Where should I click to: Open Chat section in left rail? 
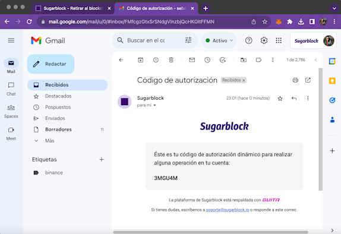[x=11, y=88]
